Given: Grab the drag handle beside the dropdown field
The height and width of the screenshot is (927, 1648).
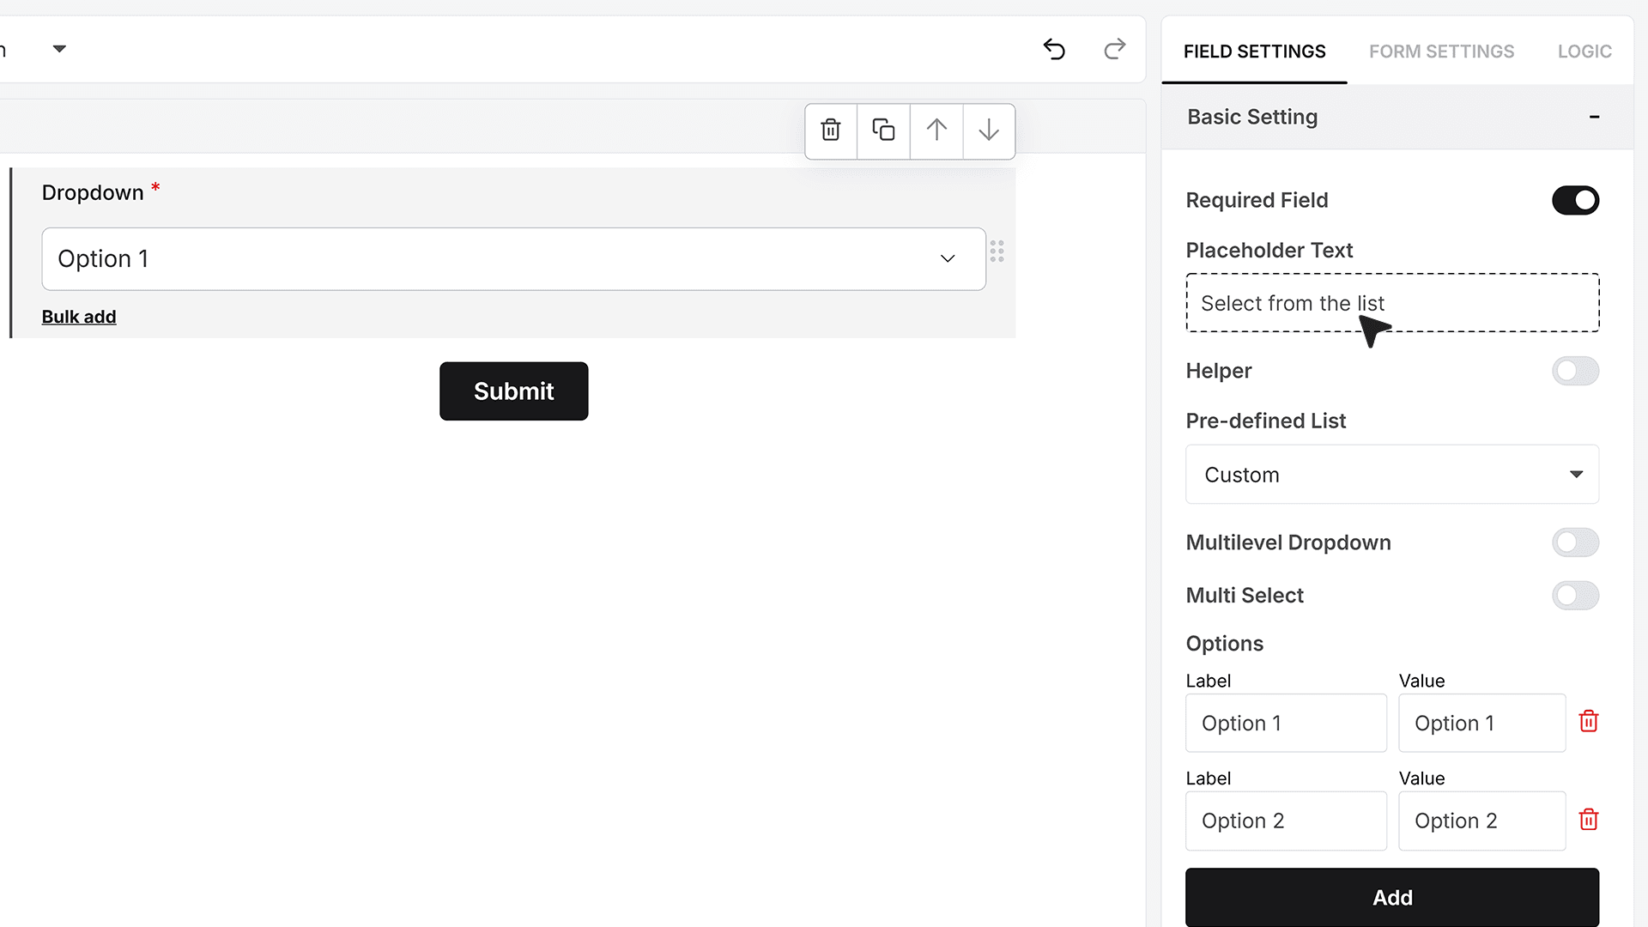Looking at the screenshot, I should click(x=997, y=251).
